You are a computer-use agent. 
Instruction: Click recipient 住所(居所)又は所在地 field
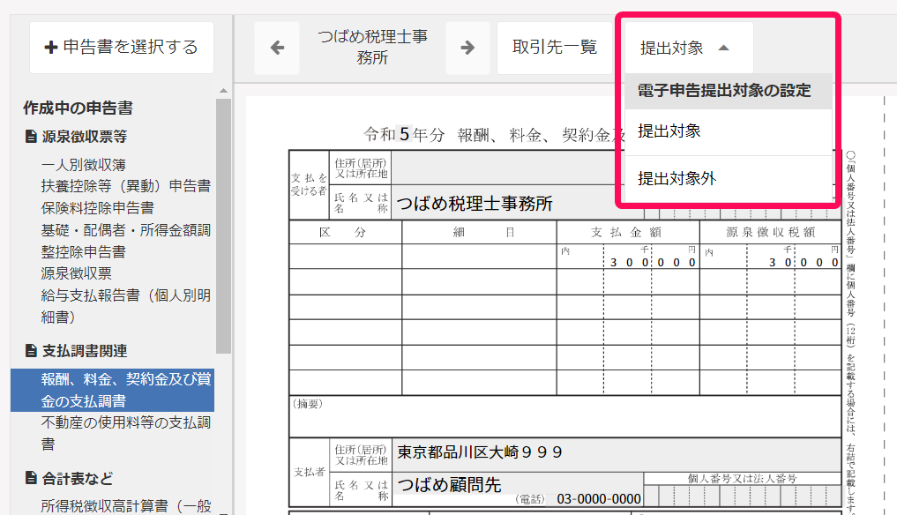coord(507,168)
